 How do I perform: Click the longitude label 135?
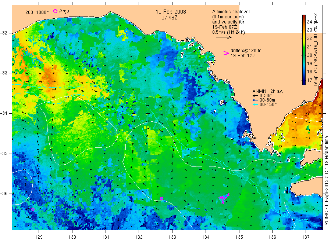click(239, 237)
